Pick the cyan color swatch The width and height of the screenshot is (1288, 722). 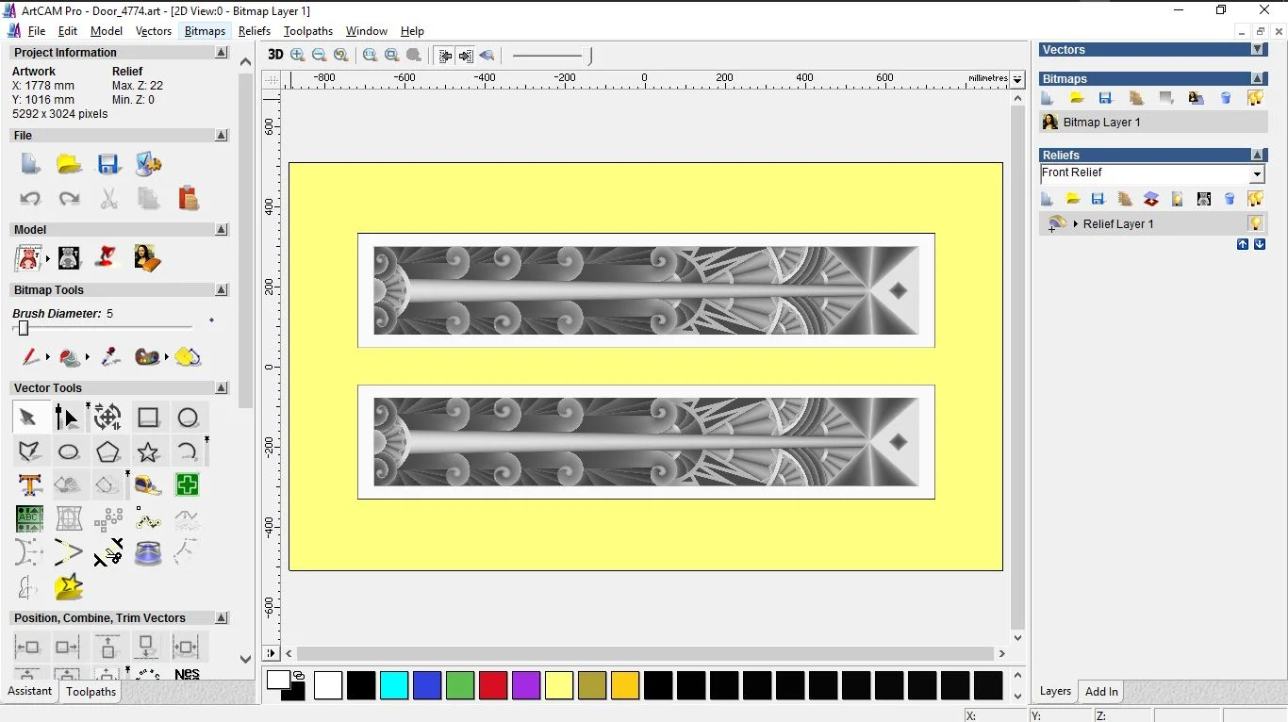click(394, 685)
